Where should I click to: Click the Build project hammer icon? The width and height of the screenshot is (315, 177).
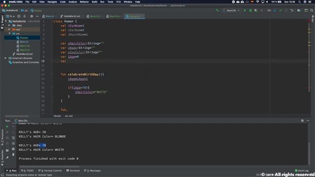point(217,10)
